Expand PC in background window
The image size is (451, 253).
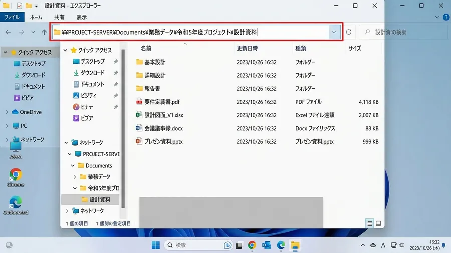(7, 126)
